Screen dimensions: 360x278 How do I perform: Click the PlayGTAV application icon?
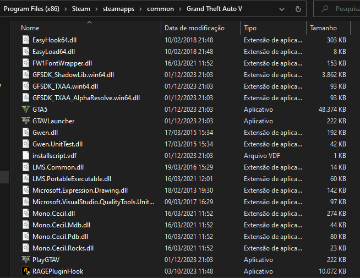26,259
